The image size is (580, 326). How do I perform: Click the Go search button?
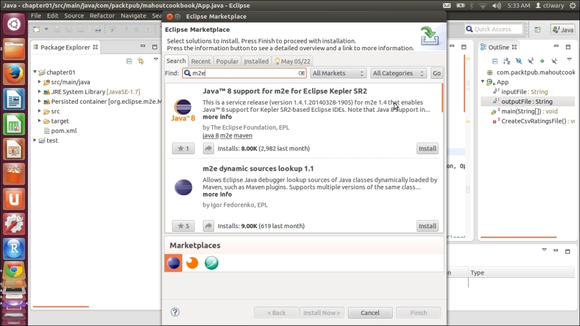point(437,73)
